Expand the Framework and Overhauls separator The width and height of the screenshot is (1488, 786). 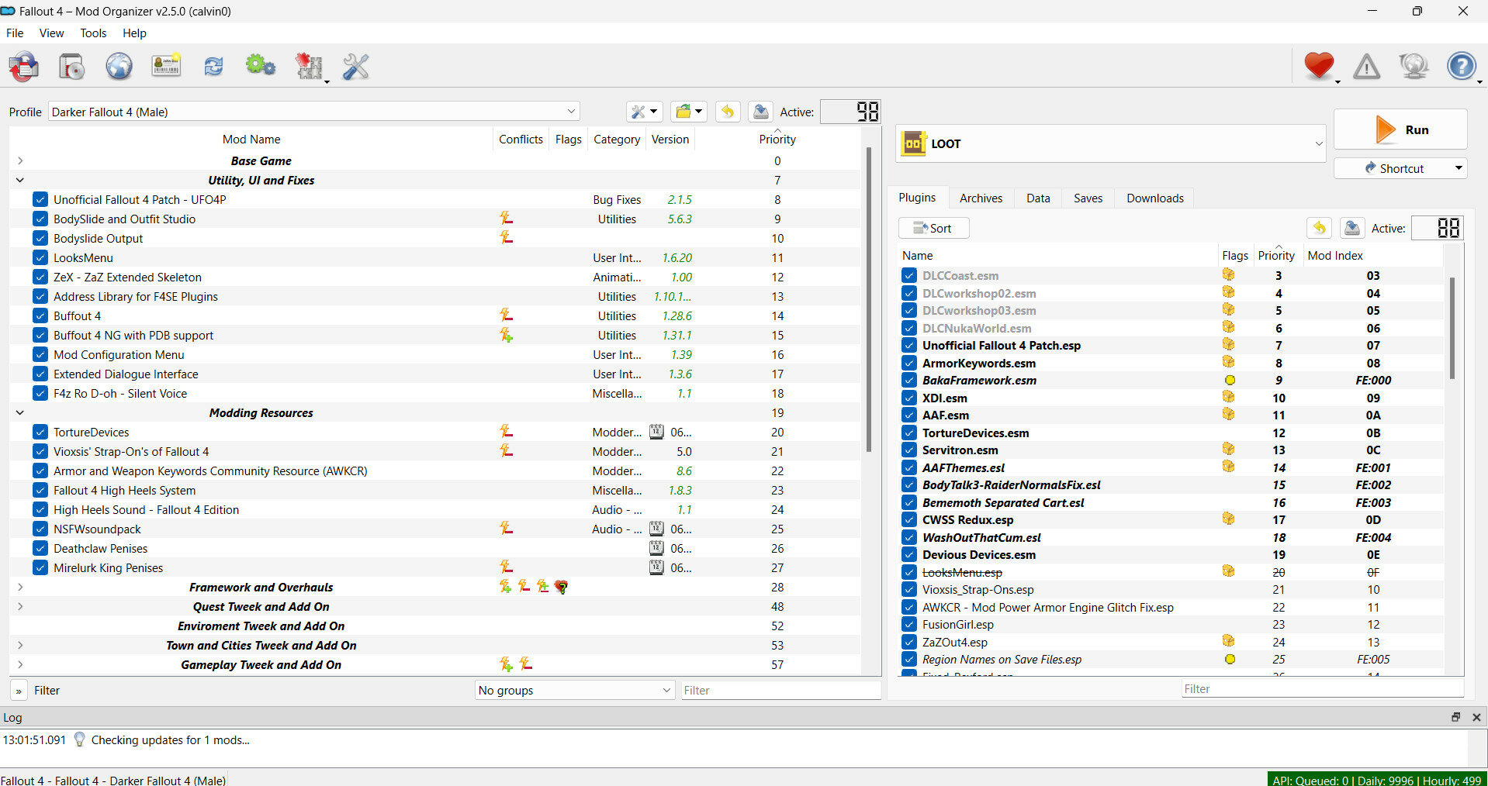point(20,587)
